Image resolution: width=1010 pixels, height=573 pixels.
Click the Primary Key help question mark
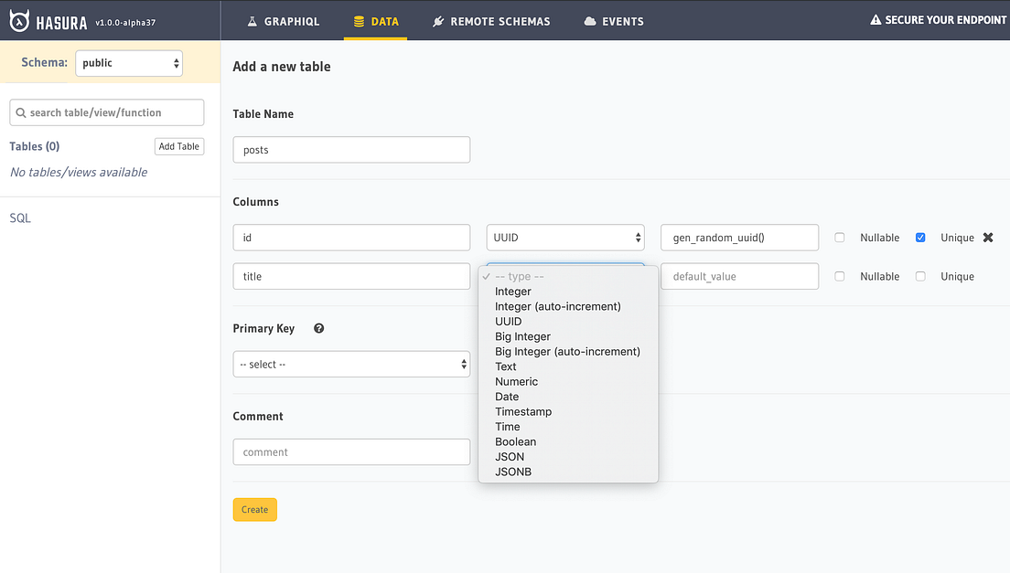tap(317, 327)
